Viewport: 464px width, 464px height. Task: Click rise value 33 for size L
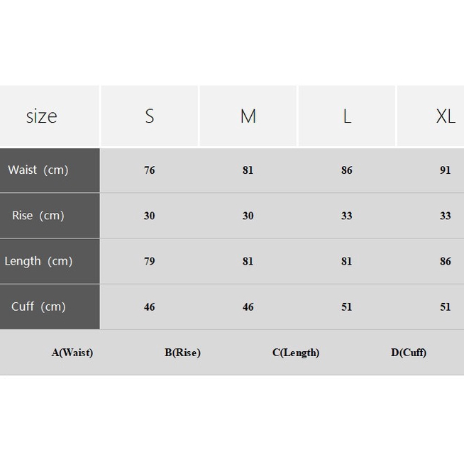pos(346,216)
